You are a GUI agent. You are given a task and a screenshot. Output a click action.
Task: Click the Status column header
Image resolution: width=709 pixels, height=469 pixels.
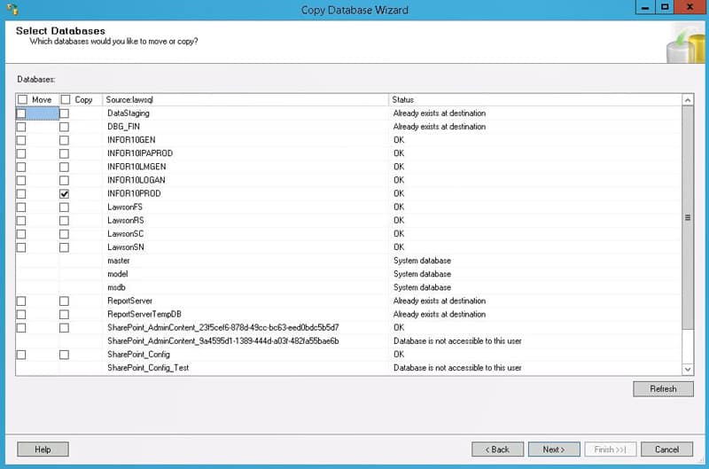535,99
